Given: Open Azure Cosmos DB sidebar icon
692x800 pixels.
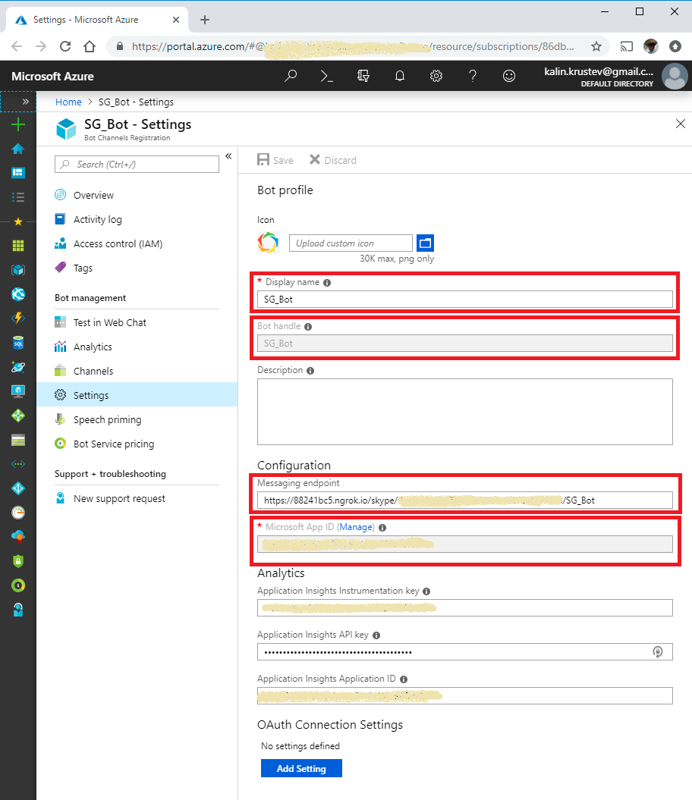Looking at the screenshot, I should point(18,367).
